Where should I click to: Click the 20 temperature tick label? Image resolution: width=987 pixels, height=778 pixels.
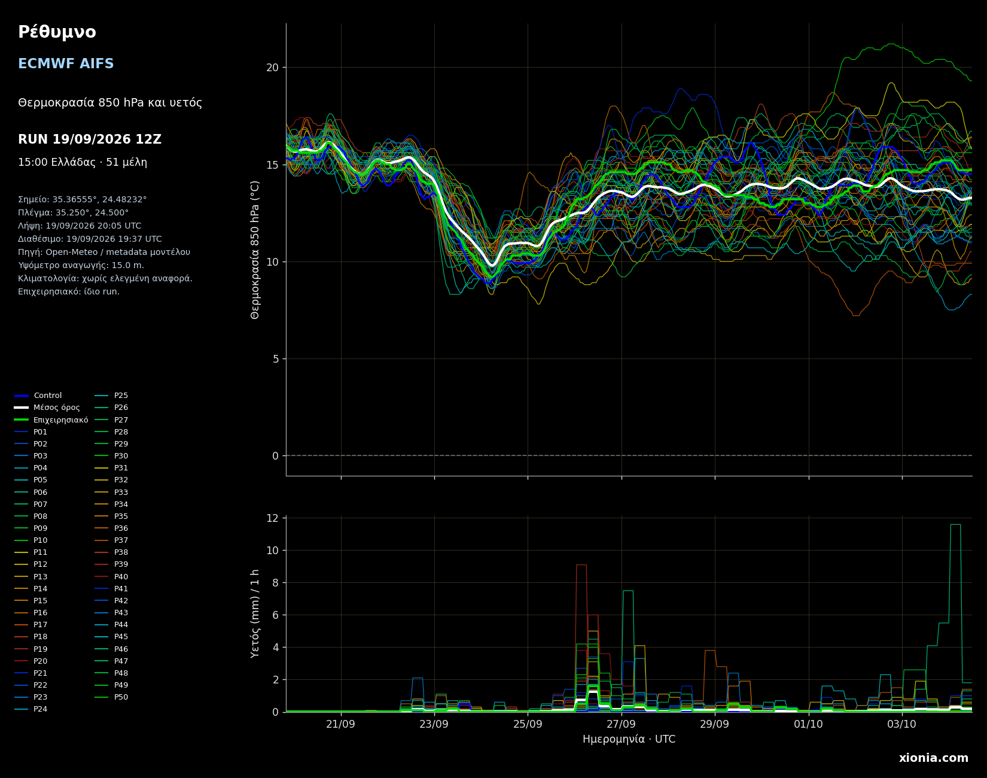pos(272,68)
